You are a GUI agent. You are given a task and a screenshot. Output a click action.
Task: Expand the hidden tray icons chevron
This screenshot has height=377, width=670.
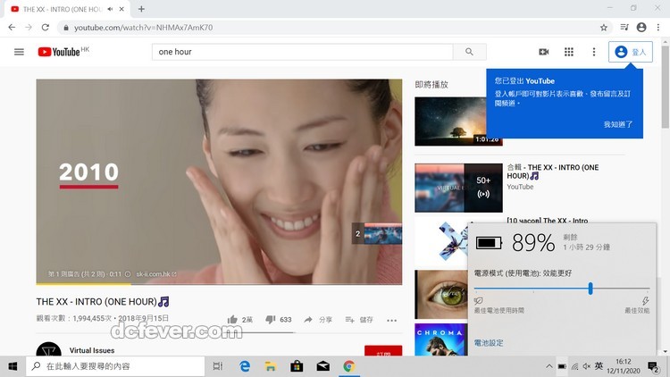549,366
